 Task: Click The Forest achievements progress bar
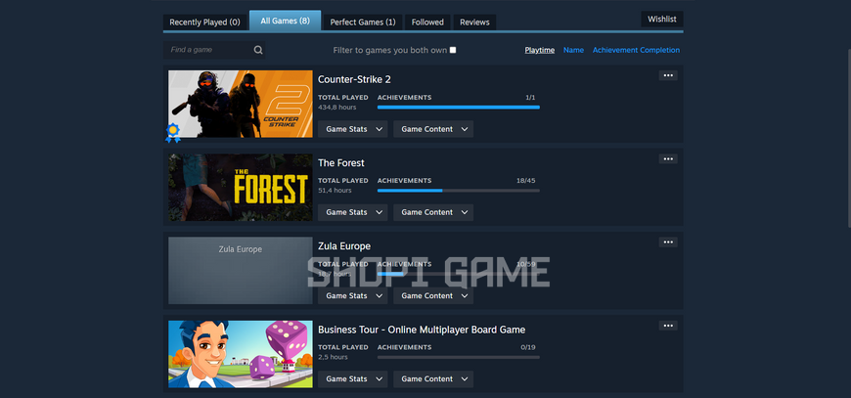point(459,191)
